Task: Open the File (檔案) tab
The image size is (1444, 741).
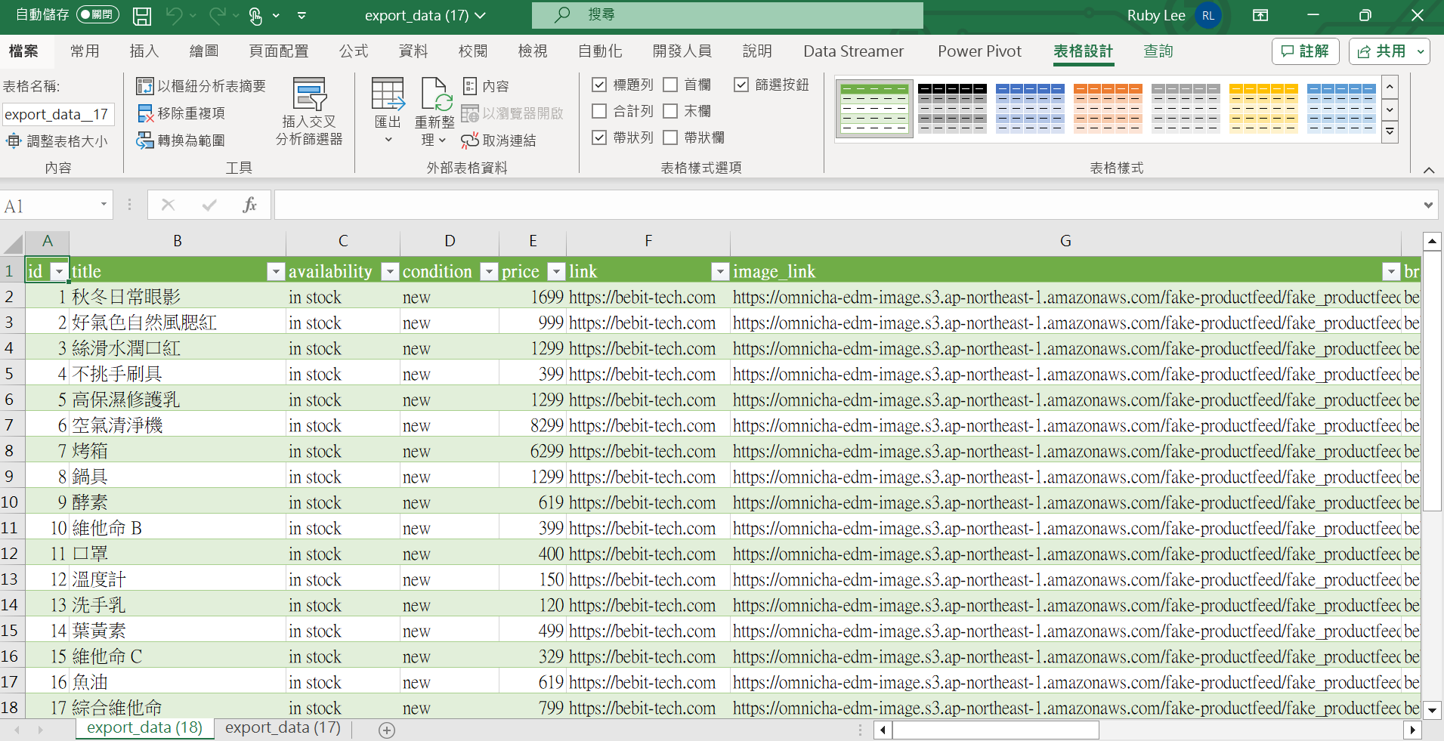Action: tap(23, 51)
